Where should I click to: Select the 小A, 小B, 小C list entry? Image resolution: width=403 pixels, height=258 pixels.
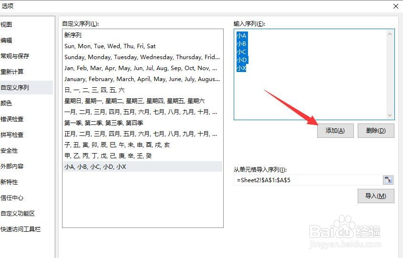pyautogui.click(x=143, y=167)
